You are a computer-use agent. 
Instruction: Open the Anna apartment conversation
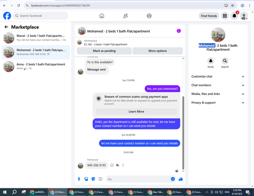click(36, 67)
